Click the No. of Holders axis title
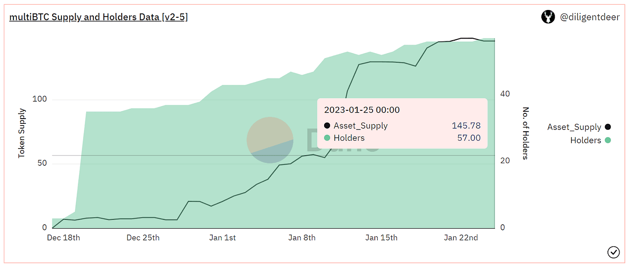This screenshot has height=268, width=630. pyautogui.click(x=525, y=133)
